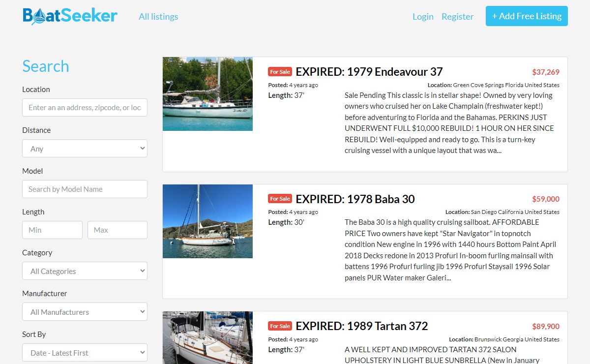Open EXPIRED: 1979 Endeavour 37 title
590x364 pixels.
(369, 72)
